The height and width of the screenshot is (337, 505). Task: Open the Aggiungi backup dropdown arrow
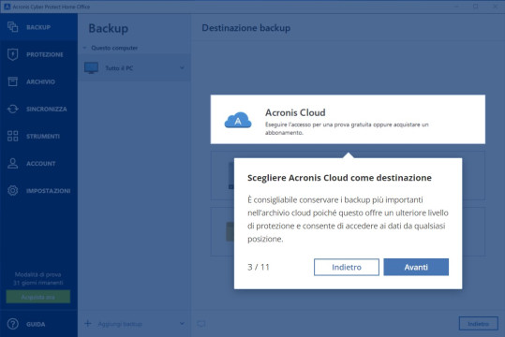(182, 324)
